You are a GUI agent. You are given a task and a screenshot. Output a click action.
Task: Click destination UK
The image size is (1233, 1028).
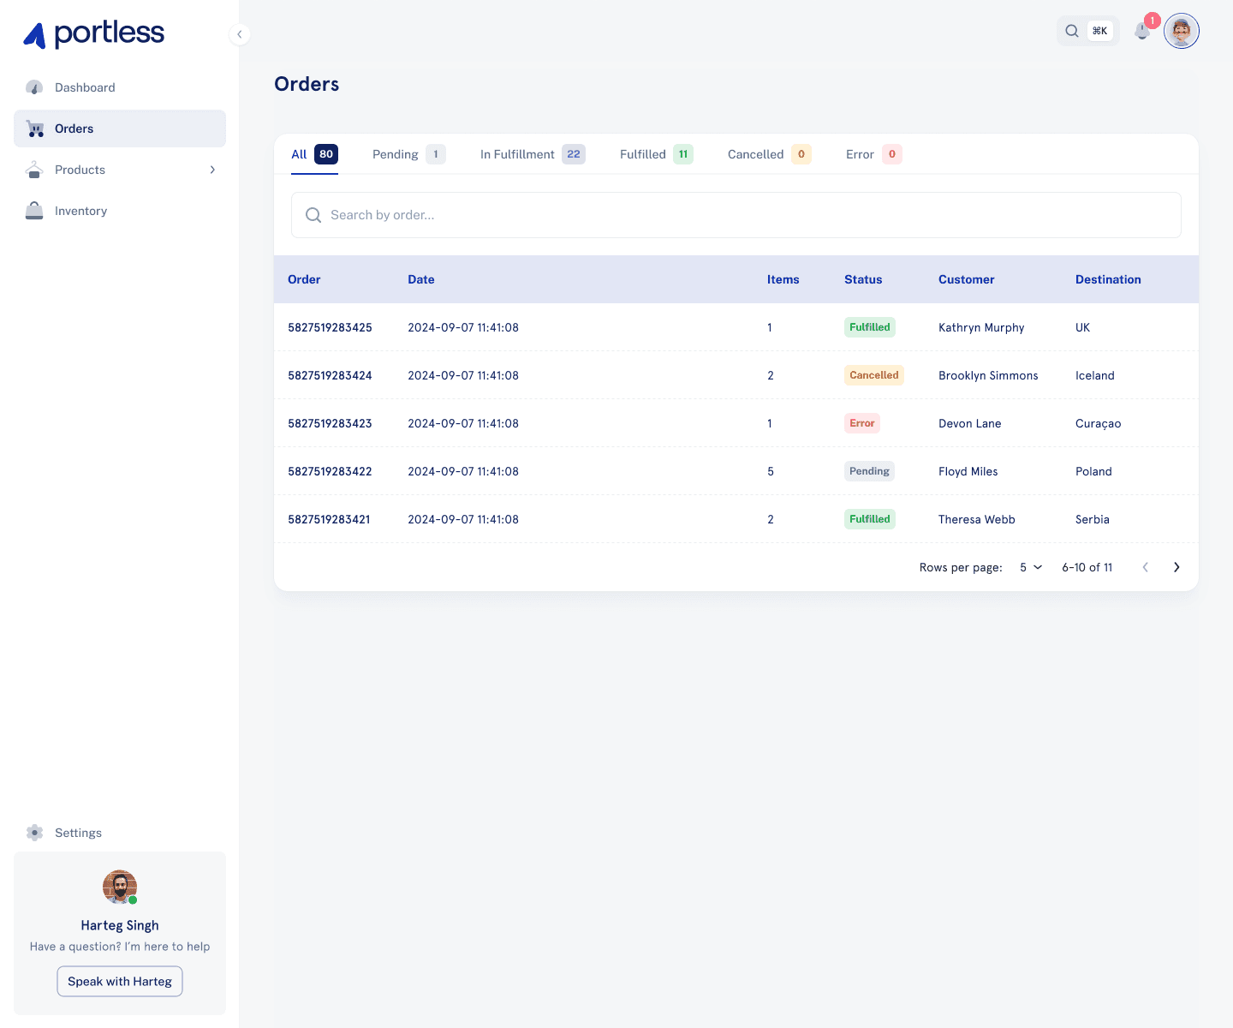1083,327
